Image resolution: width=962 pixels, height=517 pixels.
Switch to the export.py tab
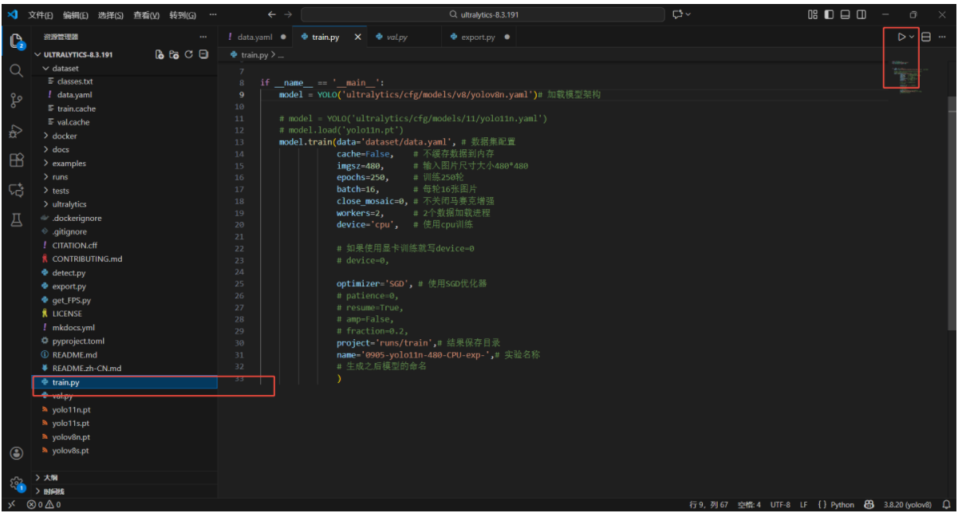478,37
